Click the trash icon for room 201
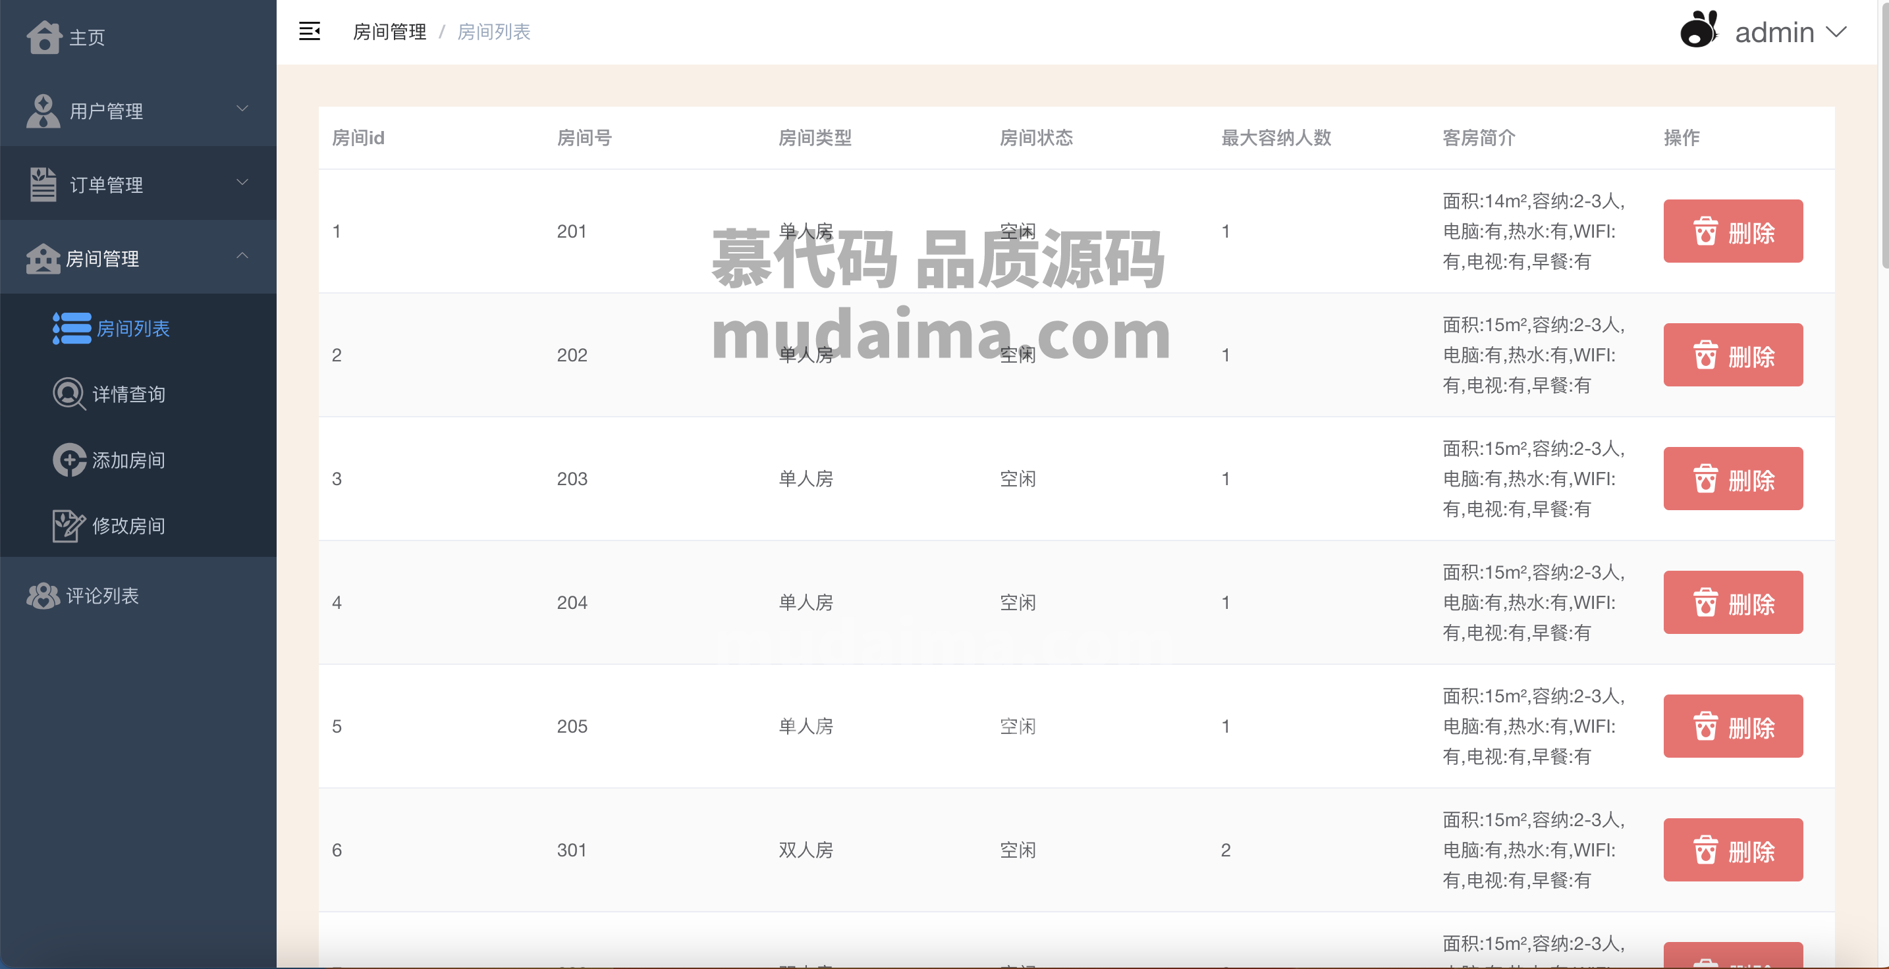Screen dimensions: 1889x969 [1705, 232]
